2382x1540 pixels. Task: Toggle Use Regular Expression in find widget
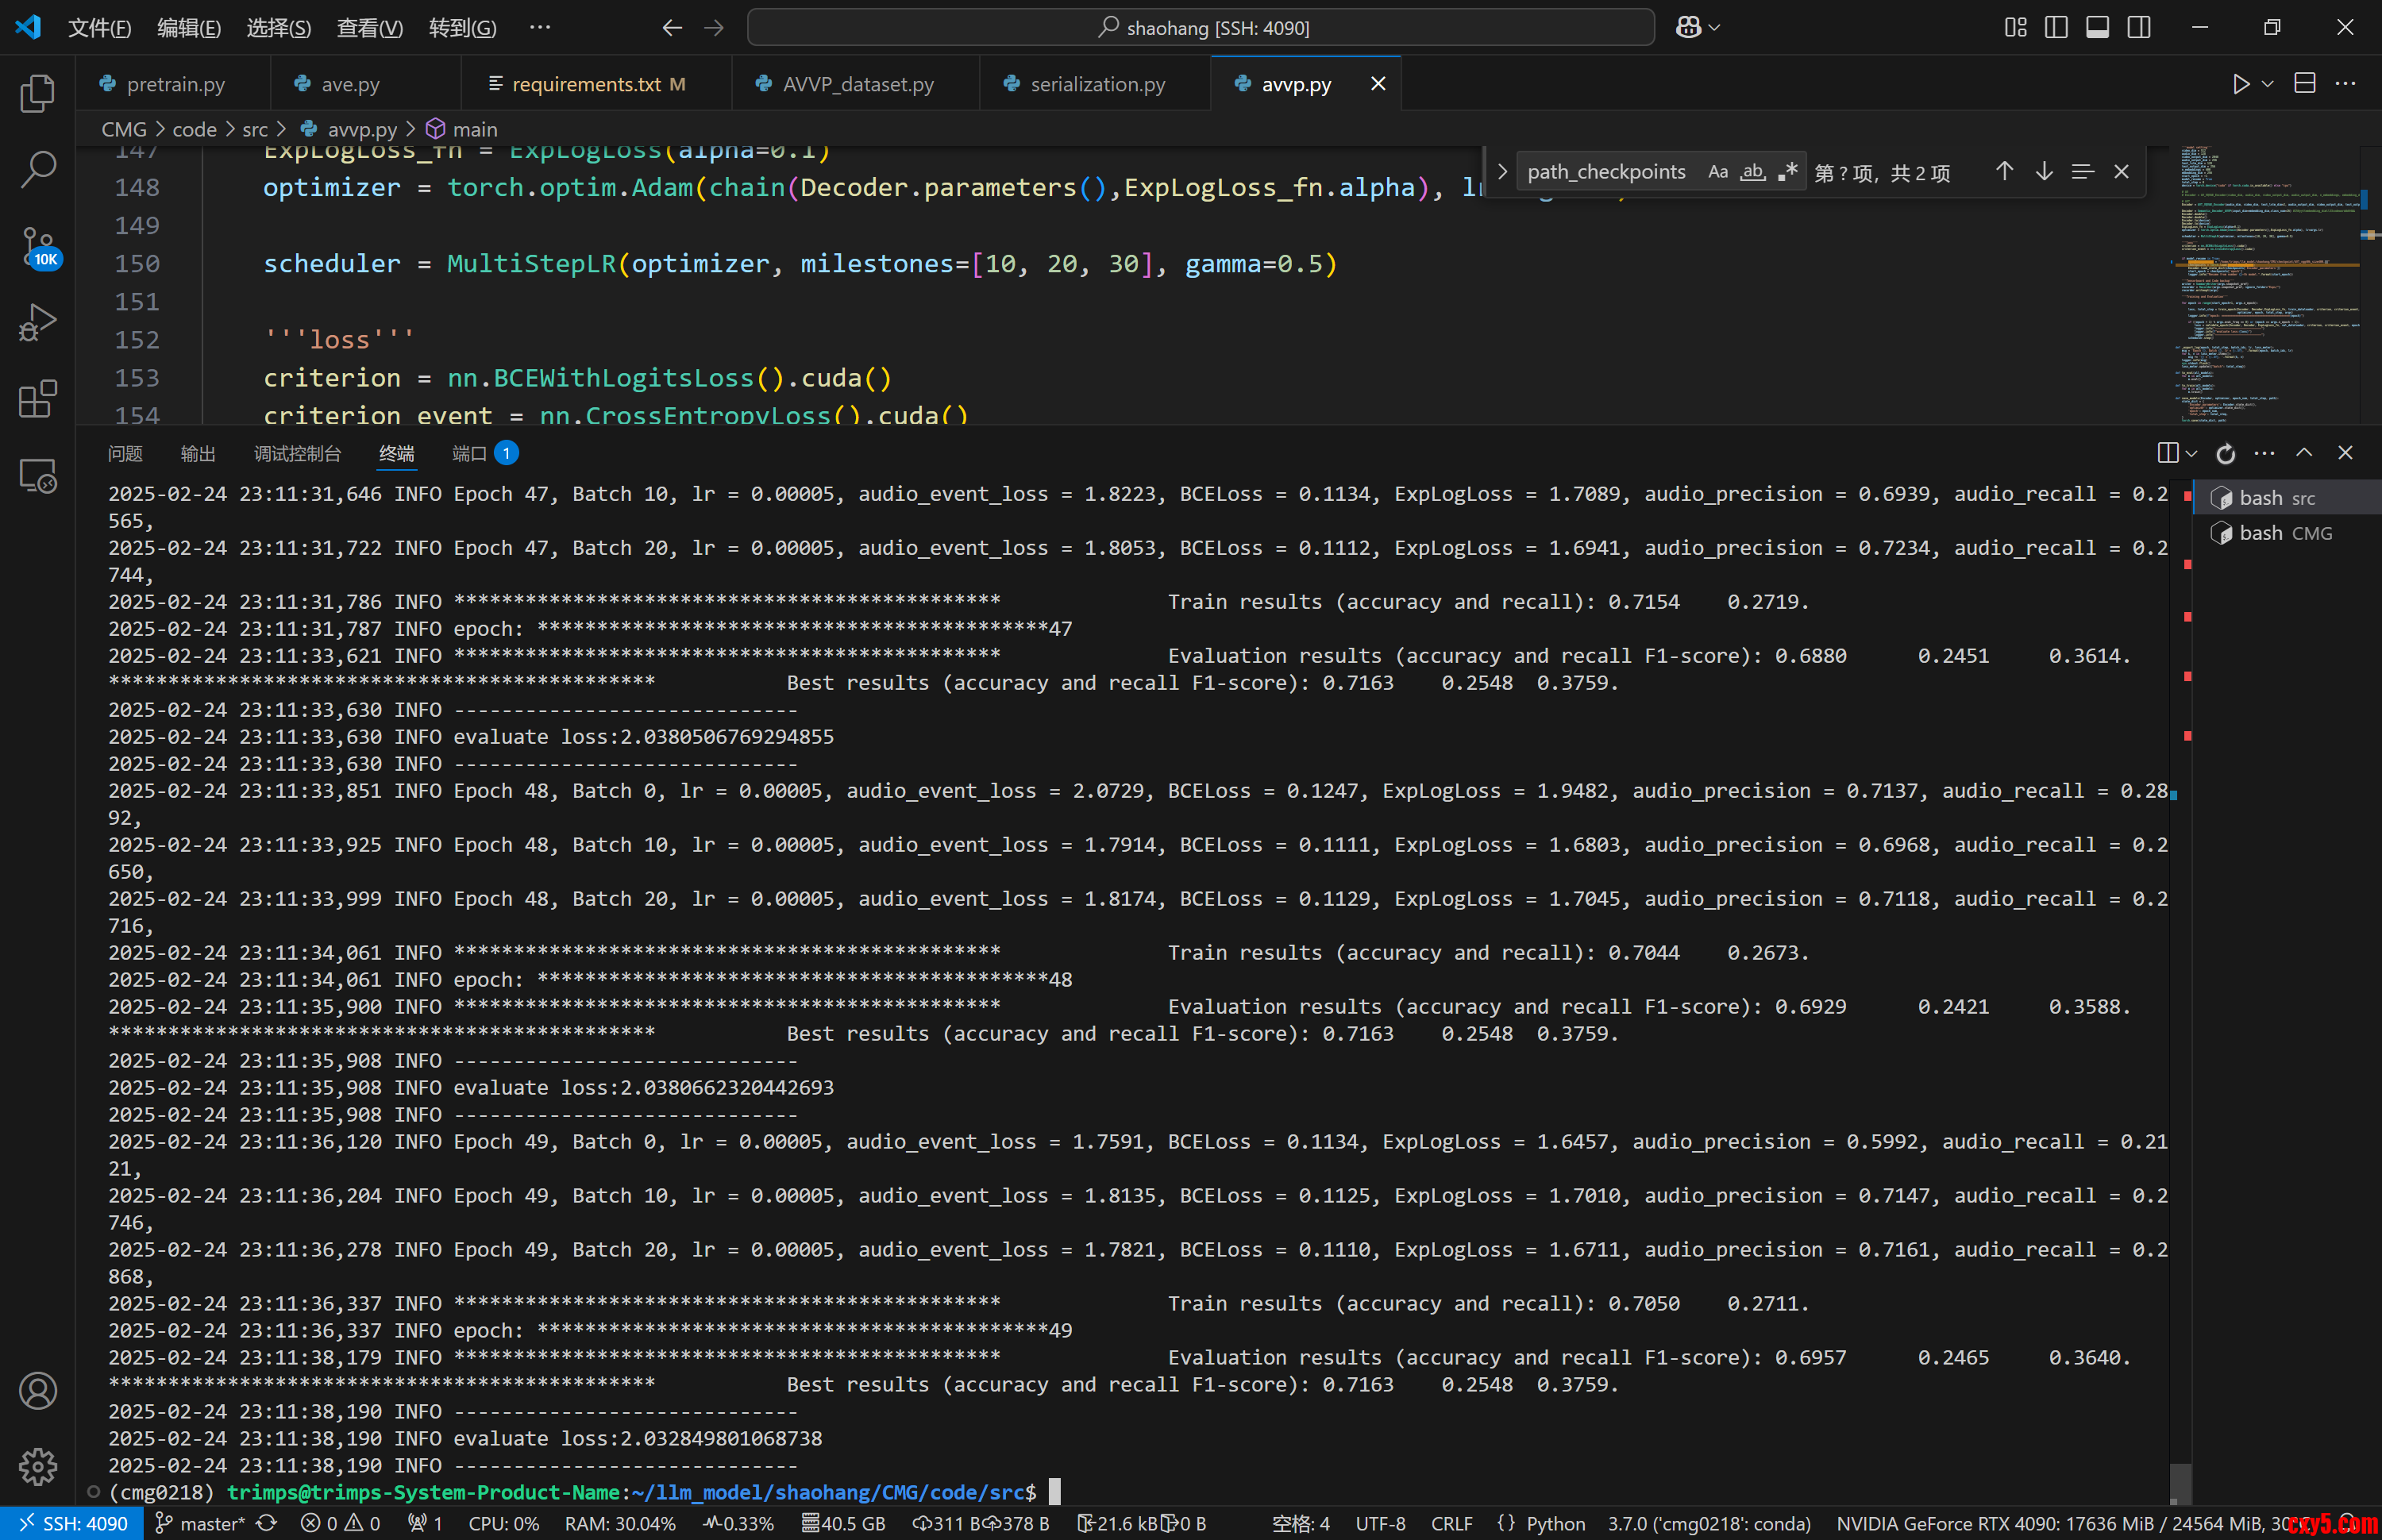point(1788,172)
